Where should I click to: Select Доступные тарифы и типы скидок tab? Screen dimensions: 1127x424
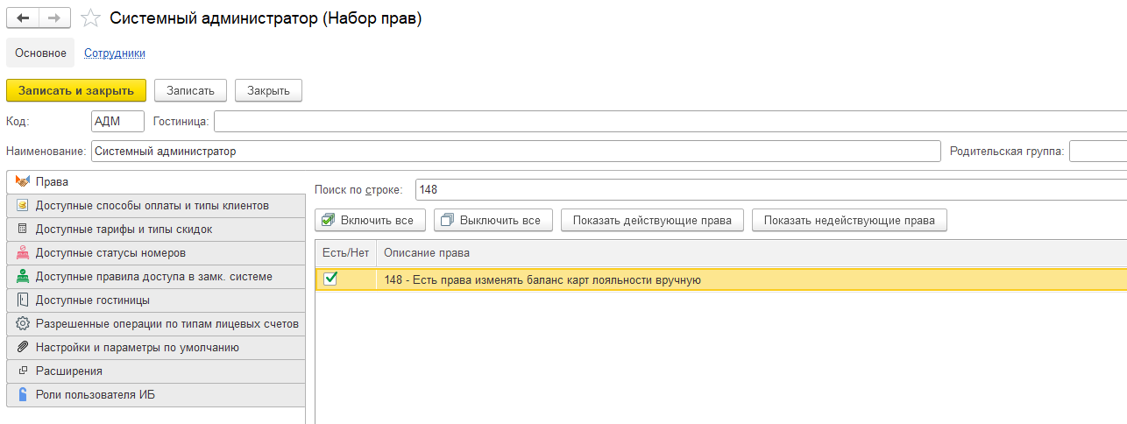tap(124, 229)
